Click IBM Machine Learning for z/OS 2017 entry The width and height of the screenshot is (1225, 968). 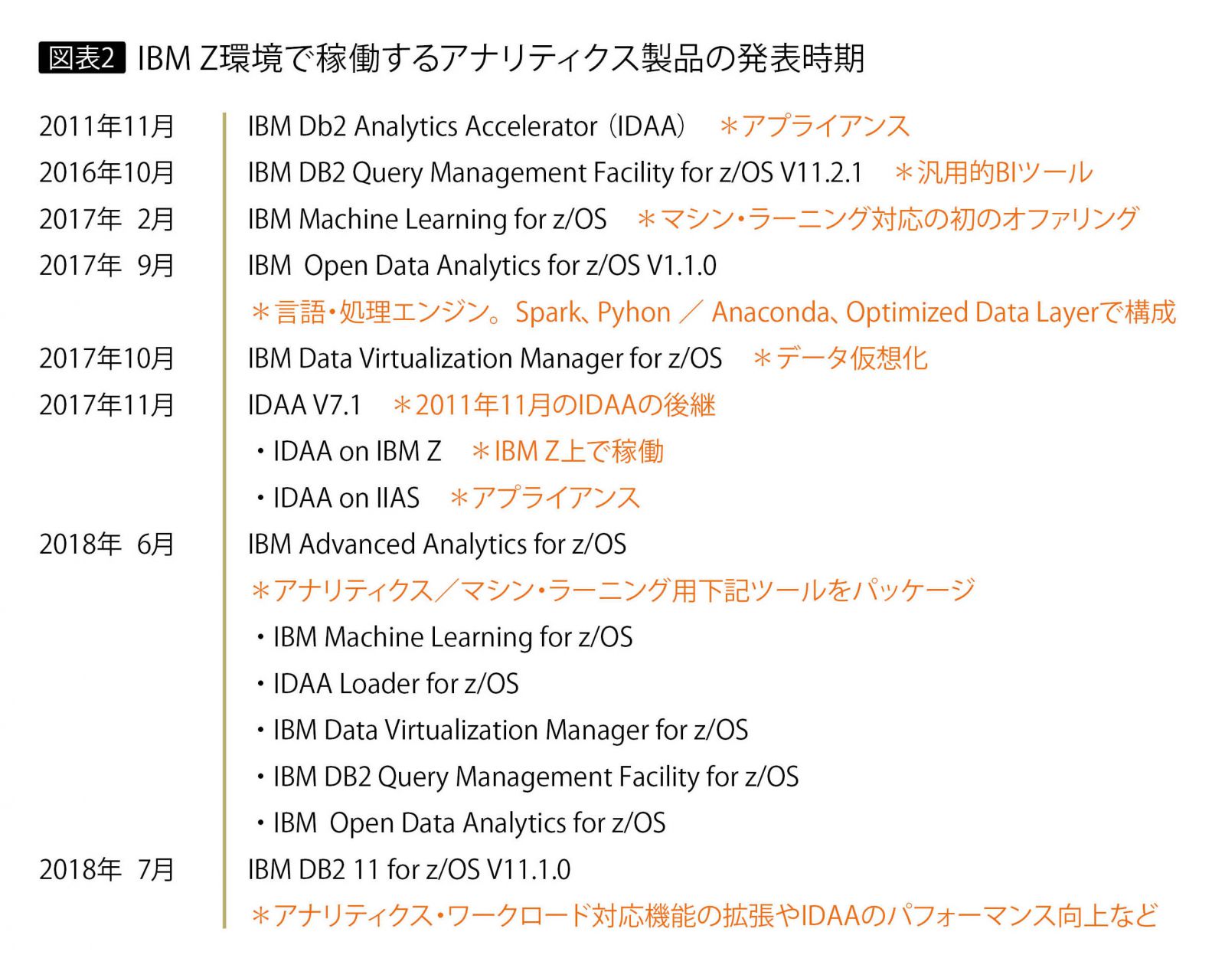pyautogui.click(x=427, y=220)
